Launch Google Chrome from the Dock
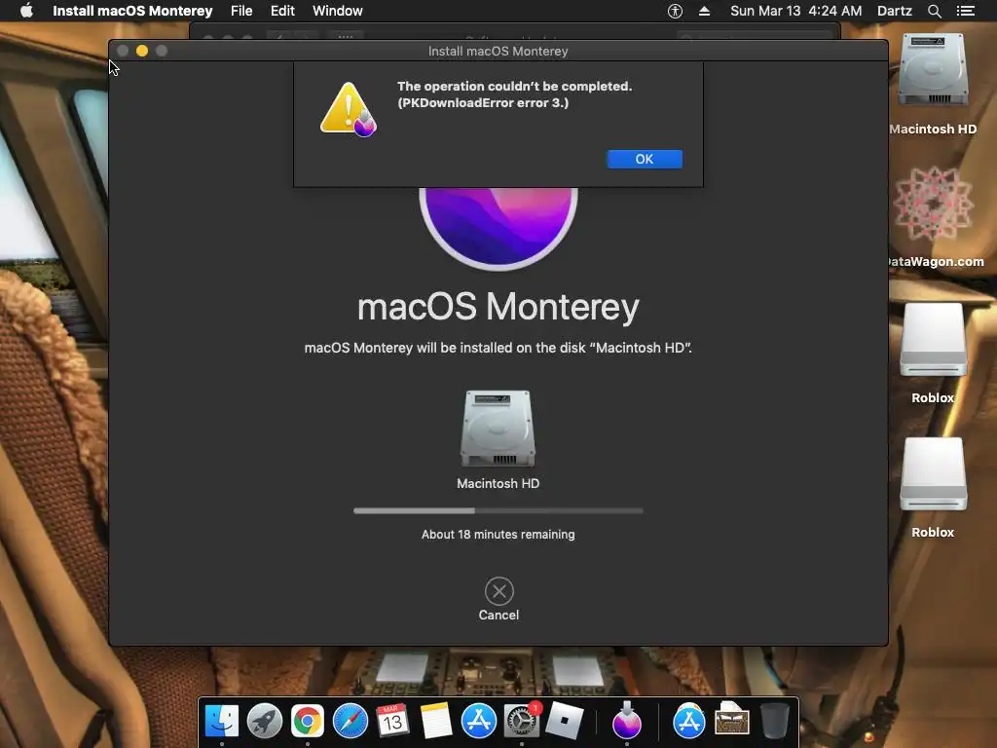Viewport: 997px width, 748px height. [307, 722]
